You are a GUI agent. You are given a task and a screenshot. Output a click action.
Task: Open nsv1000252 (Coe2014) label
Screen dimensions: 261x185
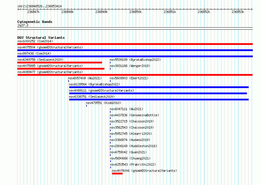35,41
